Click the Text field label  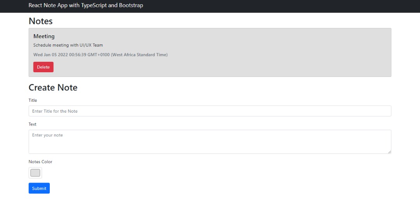[32, 124]
